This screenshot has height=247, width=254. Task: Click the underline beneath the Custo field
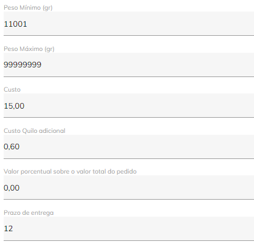[x=129, y=117]
